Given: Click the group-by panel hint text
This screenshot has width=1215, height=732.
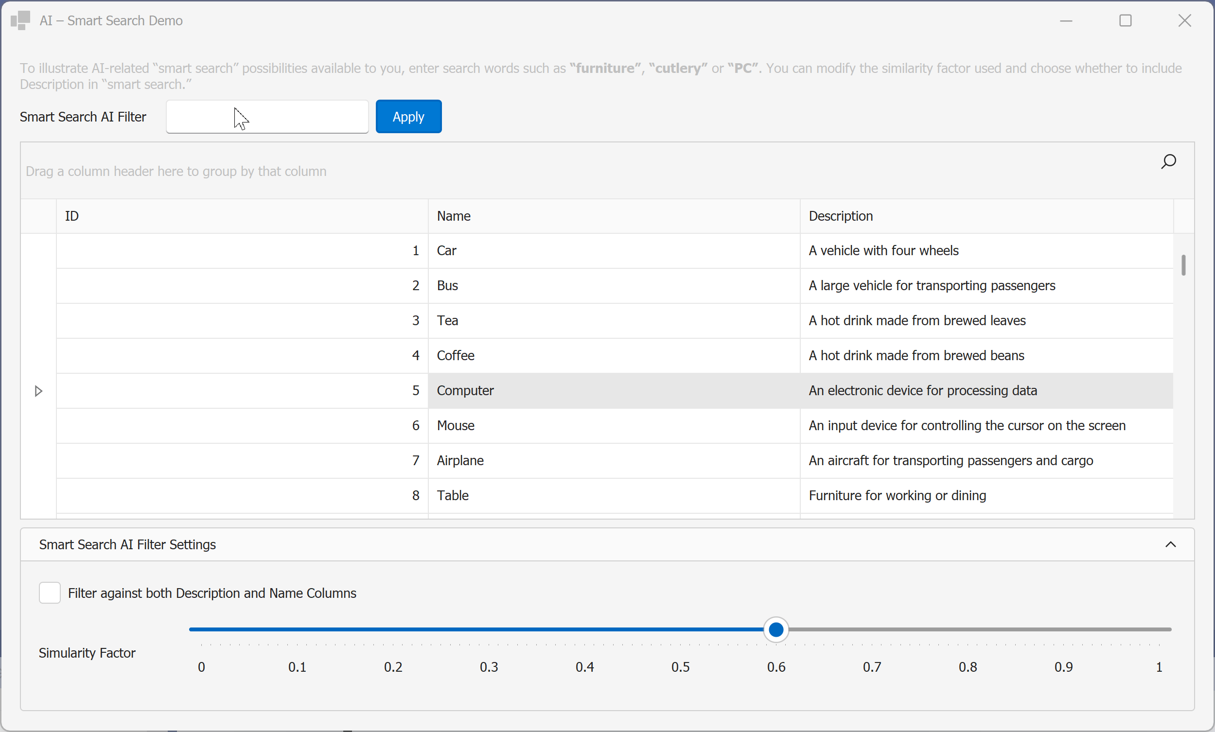Looking at the screenshot, I should [x=176, y=172].
